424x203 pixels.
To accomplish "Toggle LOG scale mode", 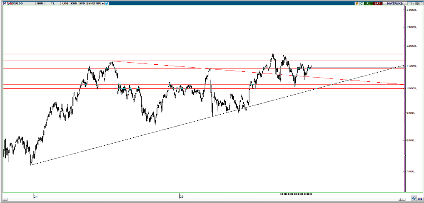I will (65, 3).
